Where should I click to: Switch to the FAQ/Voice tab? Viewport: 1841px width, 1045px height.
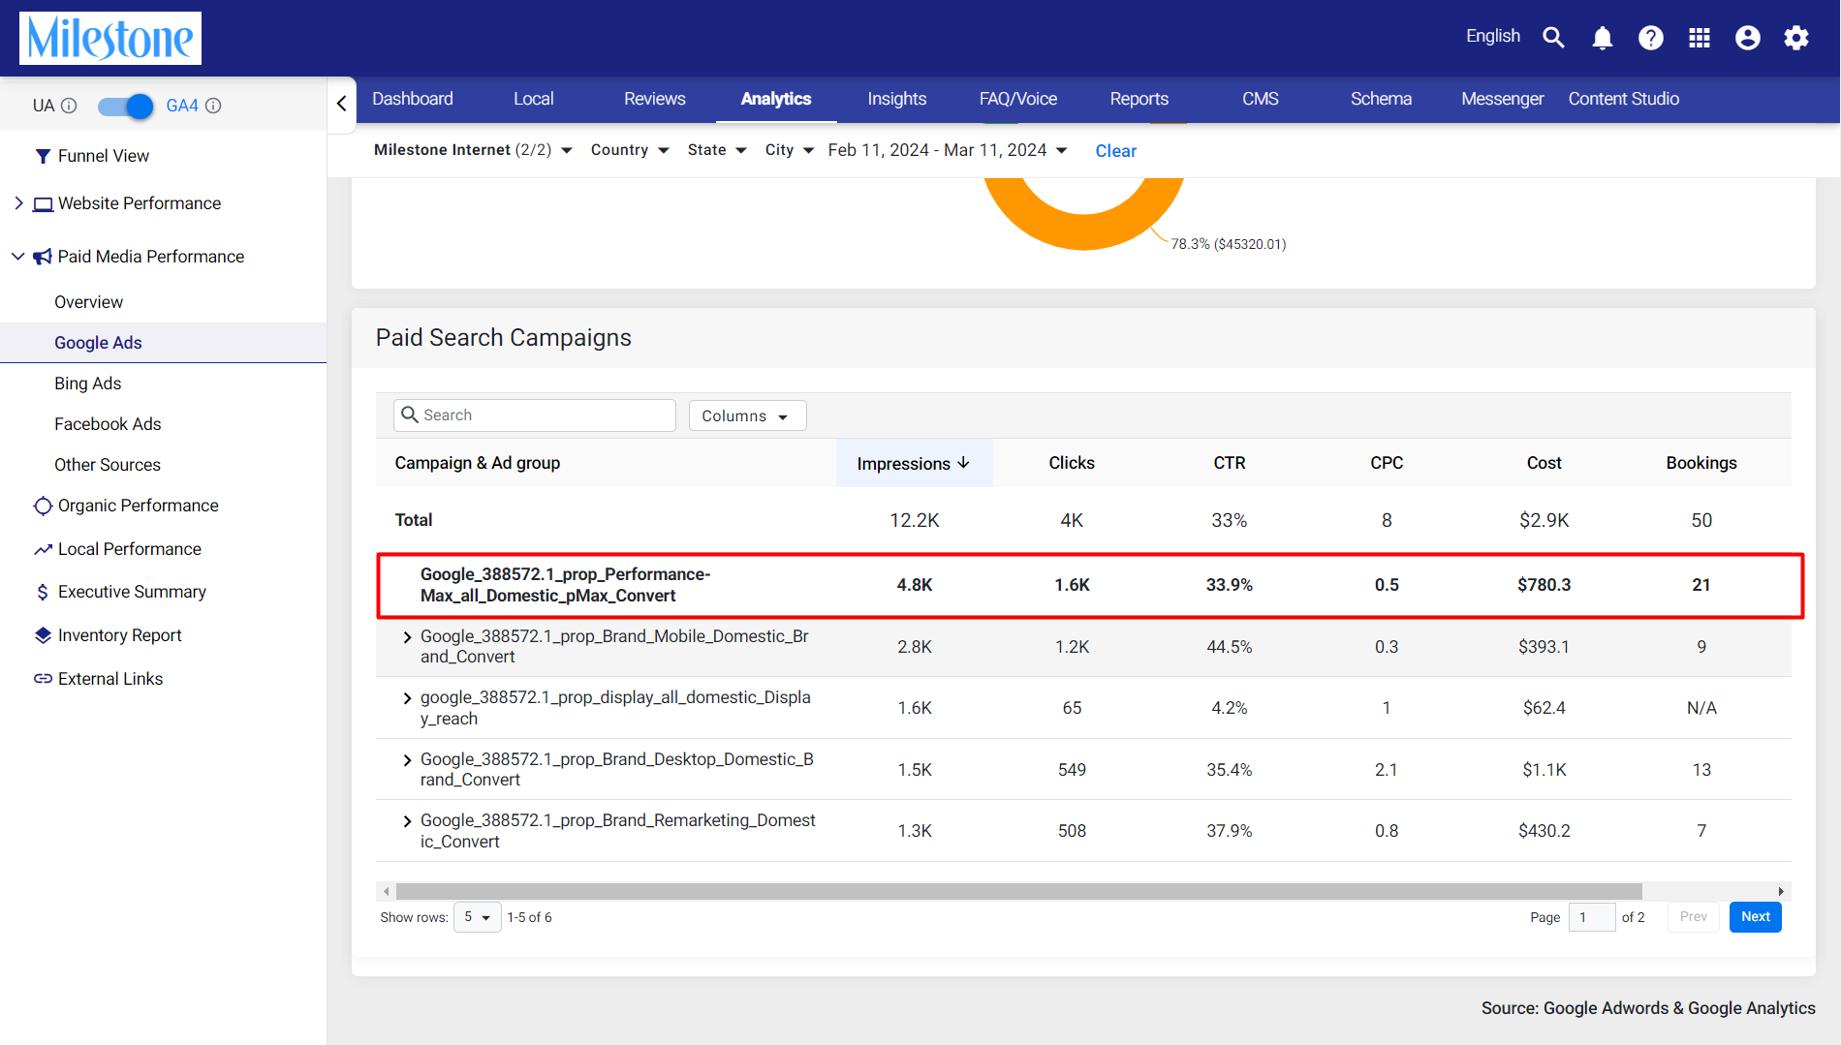coord(1018,99)
